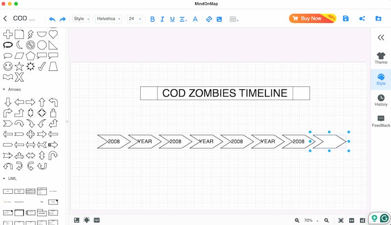
Task: Select the smiley face shape
Action: click(8, 66)
